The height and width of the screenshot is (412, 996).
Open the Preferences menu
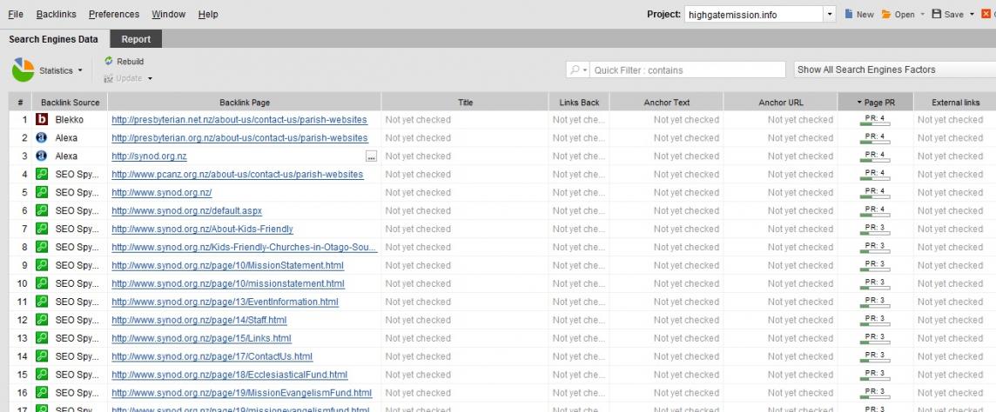point(114,15)
